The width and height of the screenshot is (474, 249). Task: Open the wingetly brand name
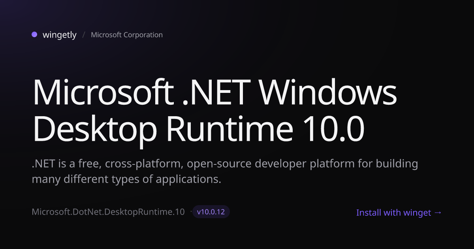click(x=60, y=35)
